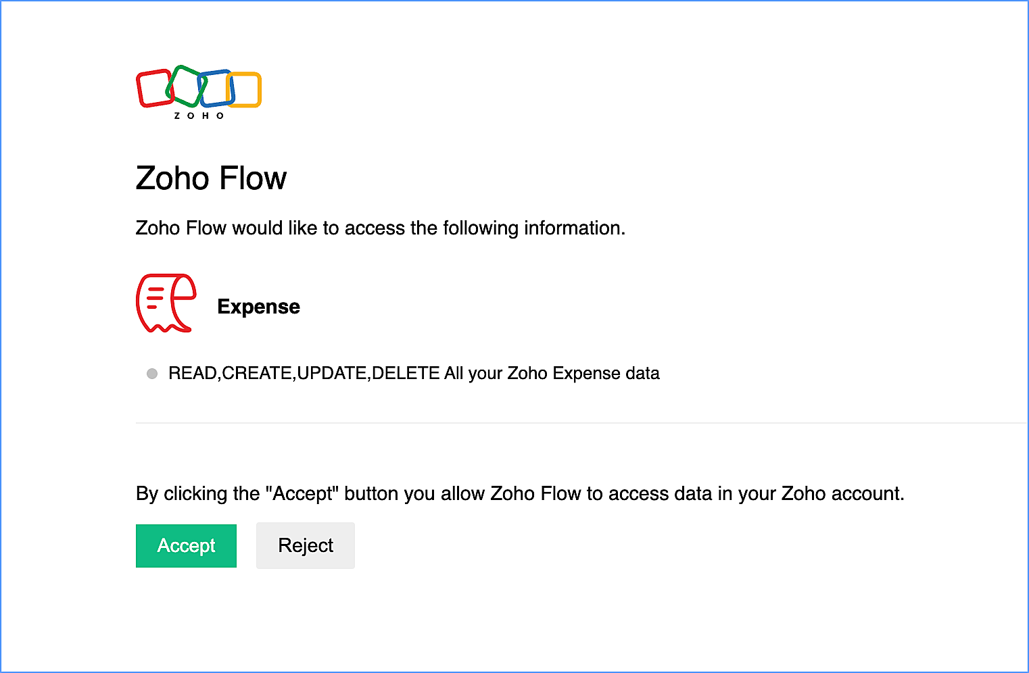Click the quoted "Accept" word in the consent text

pyautogui.click(x=302, y=494)
